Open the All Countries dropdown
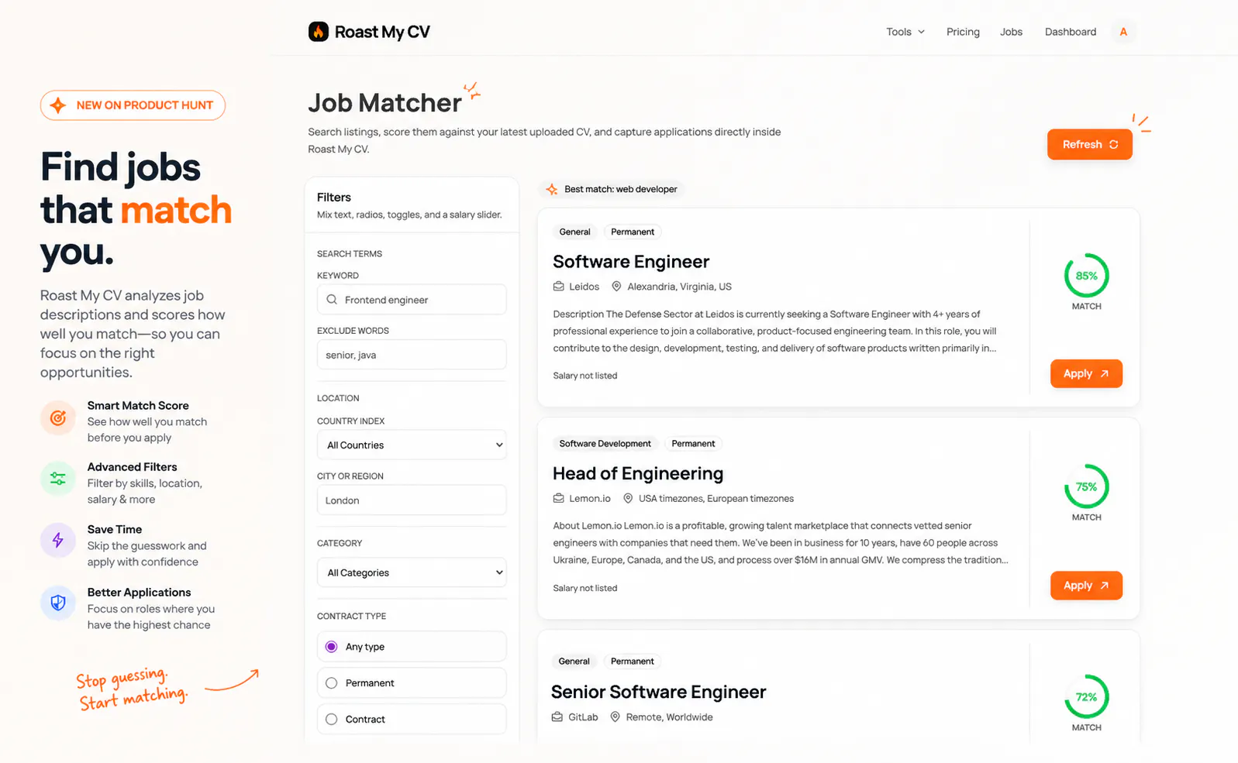This screenshot has height=763, width=1238. tap(412, 445)
